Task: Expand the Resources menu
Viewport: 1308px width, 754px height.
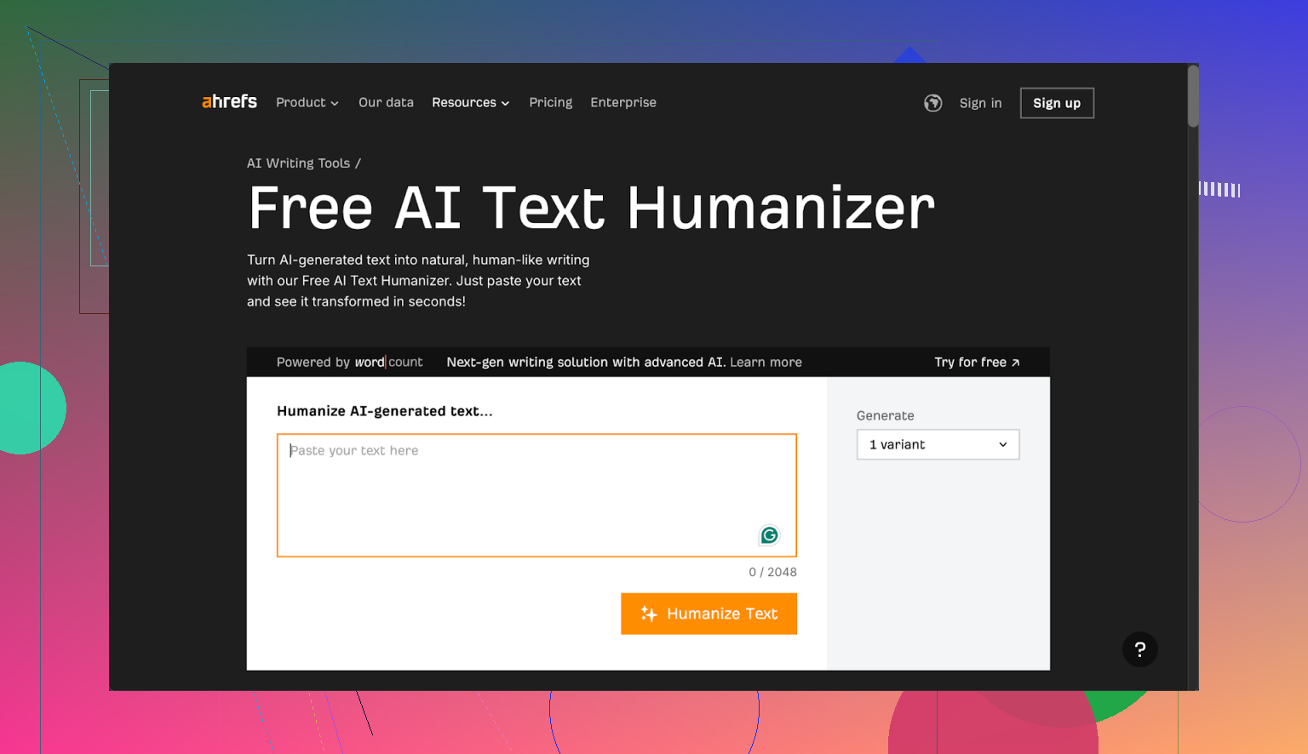Action: point(470,103)
